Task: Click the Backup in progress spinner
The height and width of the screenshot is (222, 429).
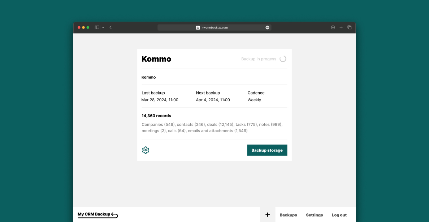Action: pyautogui.click(x=283, y=59)
